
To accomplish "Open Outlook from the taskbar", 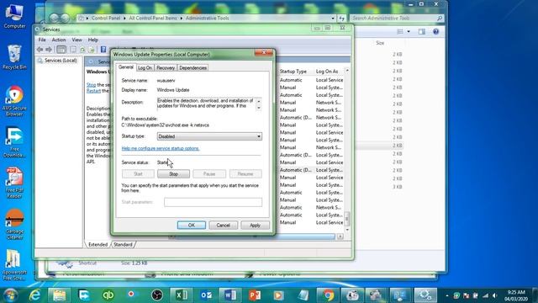I will coord(206,295).
